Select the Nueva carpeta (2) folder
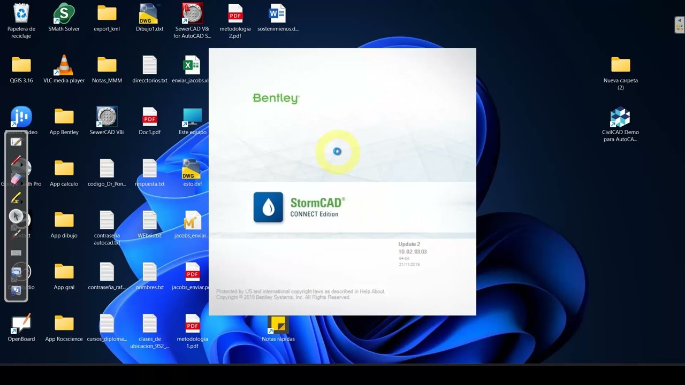 coord(621,73)
